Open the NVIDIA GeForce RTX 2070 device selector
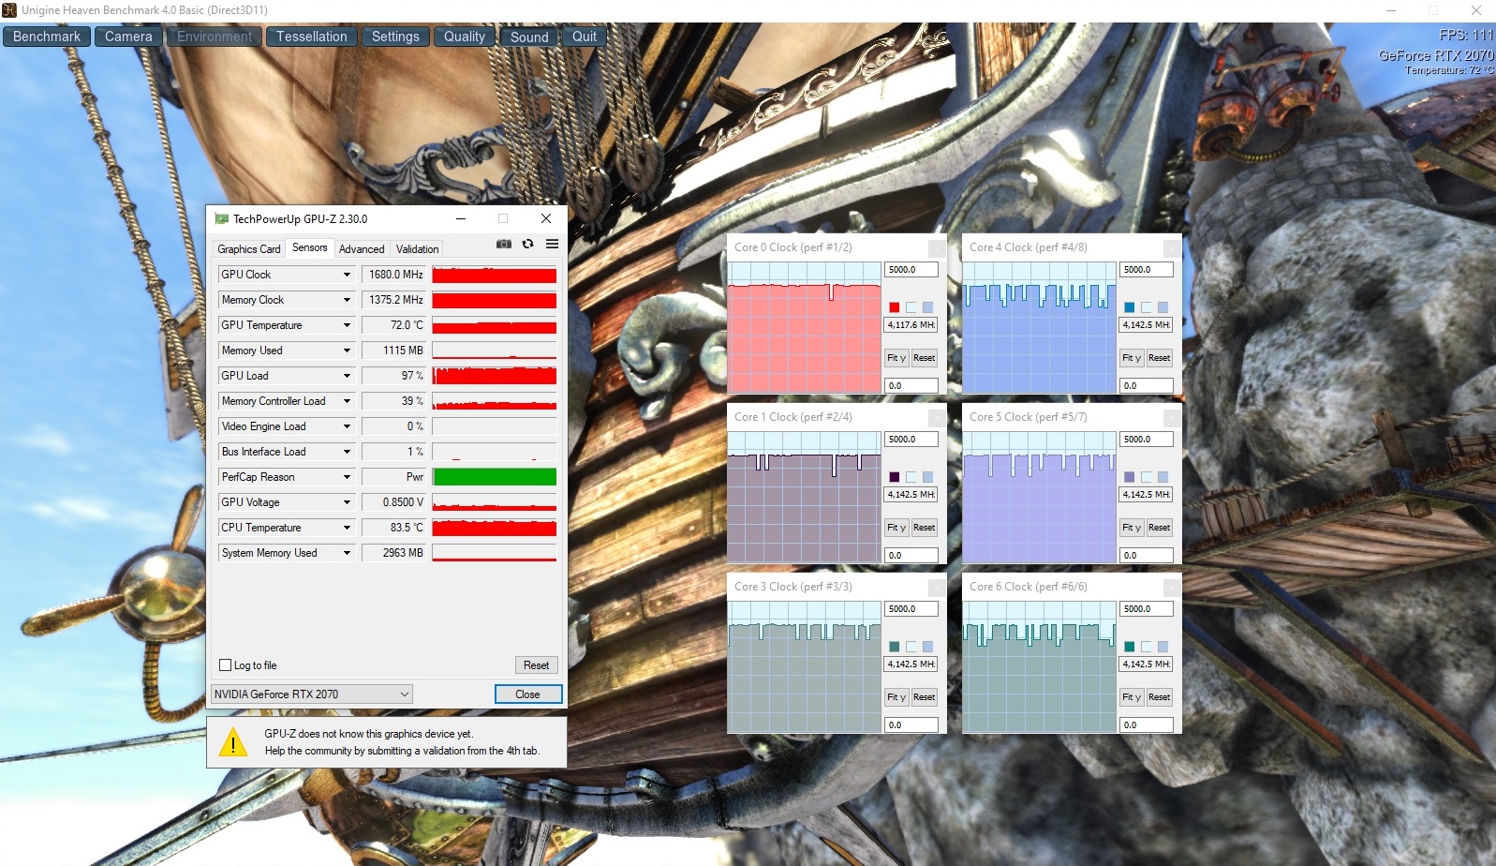The image size is (1496, 866). click(x=312, y=694)
